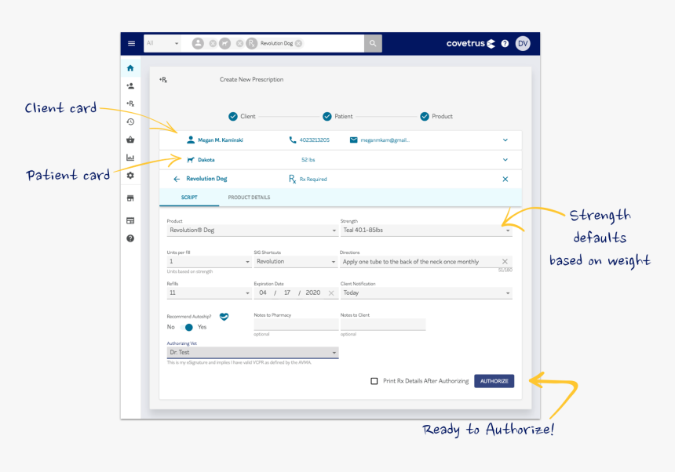The height and width of the screenshot is (472, 675).
Task: Click the Notes to Pharmacy field
Action: (x=296, y=324)
